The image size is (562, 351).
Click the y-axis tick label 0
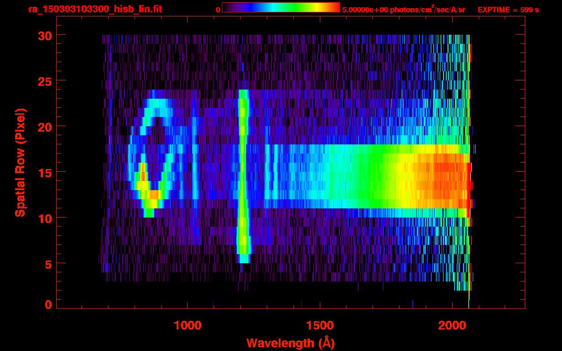(x=48, y=305)
